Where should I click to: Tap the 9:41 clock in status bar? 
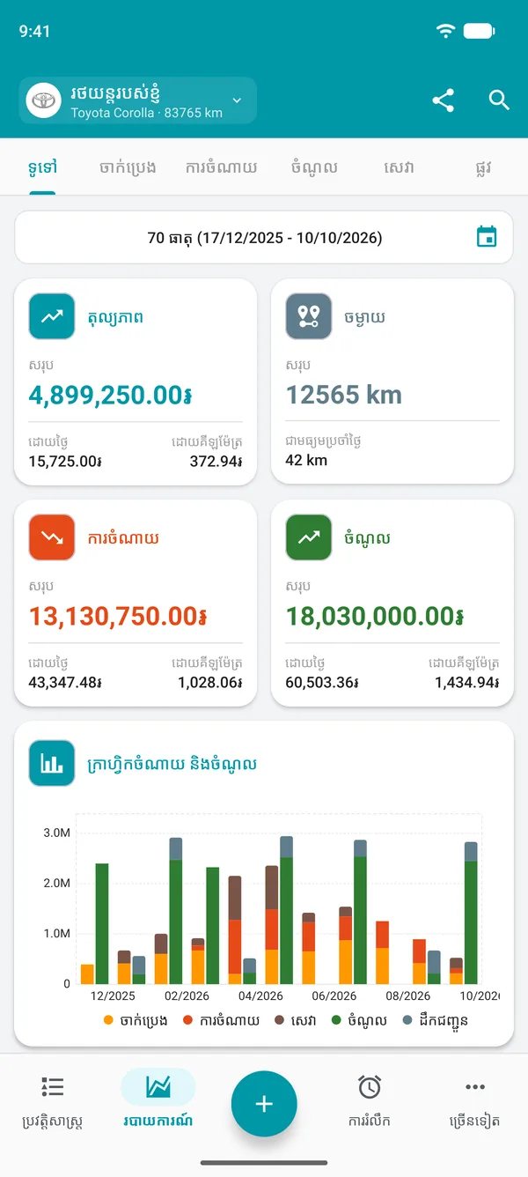[34, 31]
